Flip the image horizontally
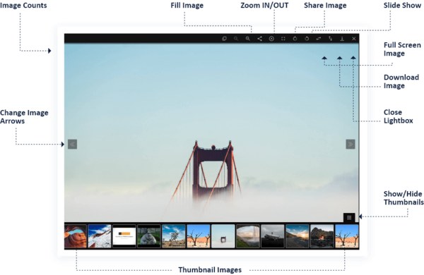The height and width of the screenshot is (275, 424). 319,39
